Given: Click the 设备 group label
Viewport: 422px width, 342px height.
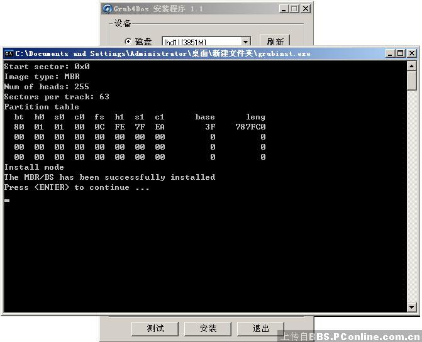Looking at the screenshot, I should pos(123,23).
